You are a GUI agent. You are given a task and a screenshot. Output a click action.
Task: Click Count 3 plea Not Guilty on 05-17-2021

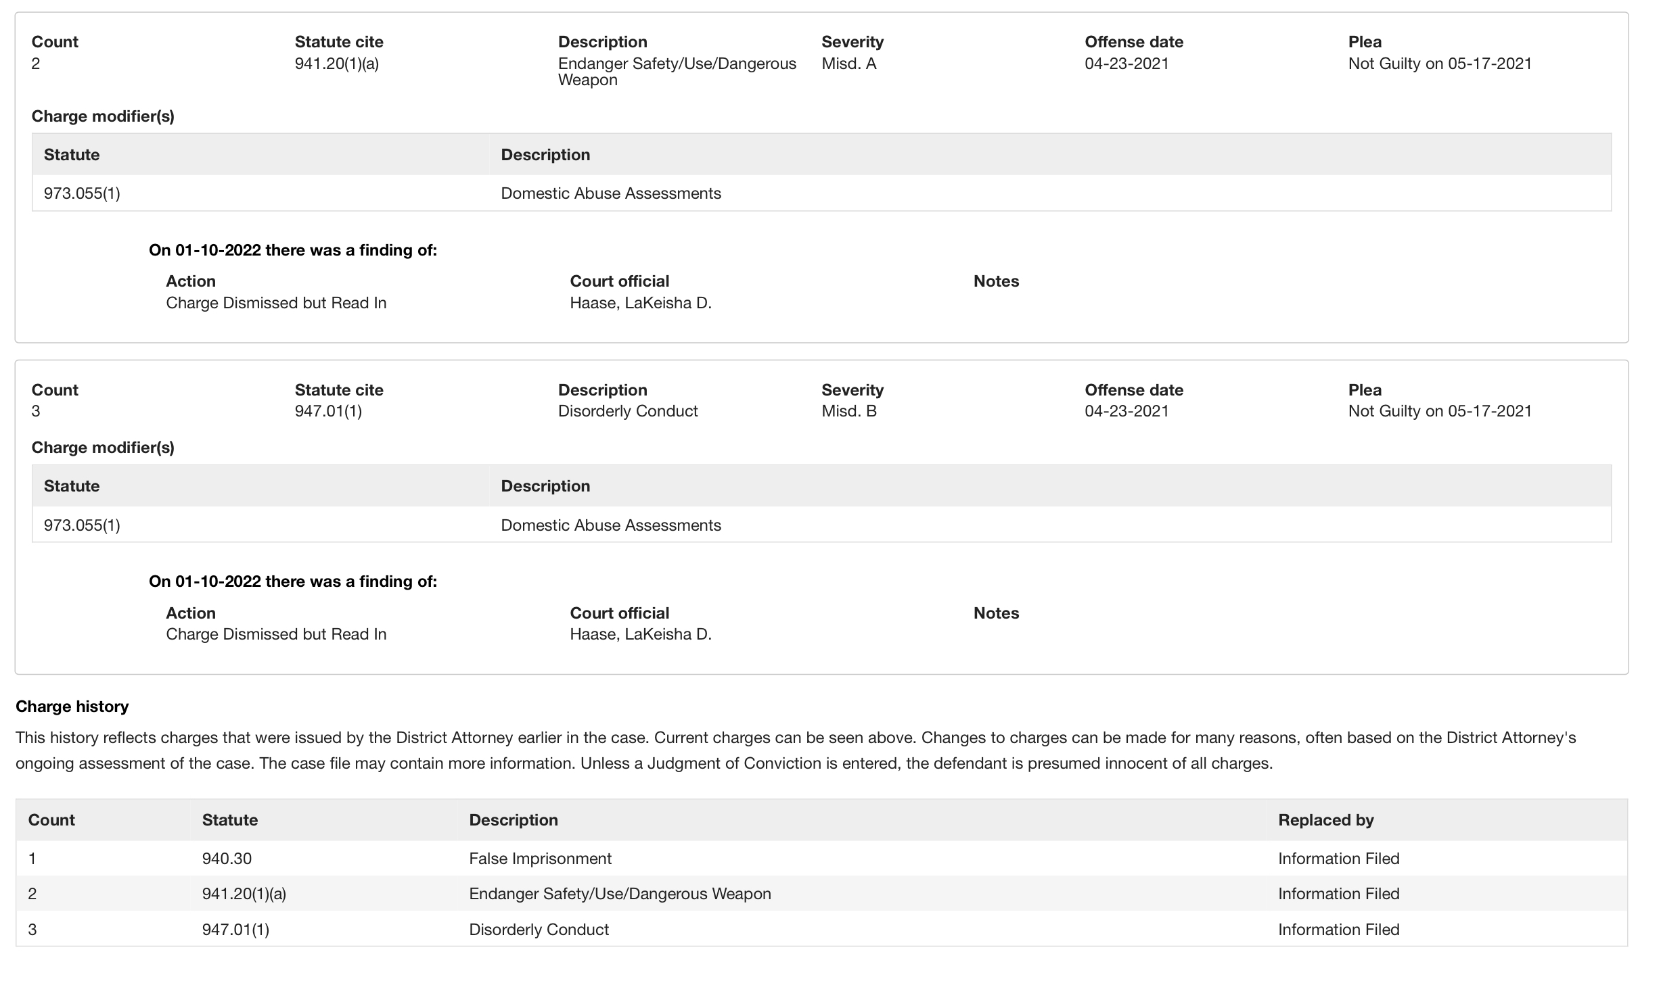pos(1440,411)
